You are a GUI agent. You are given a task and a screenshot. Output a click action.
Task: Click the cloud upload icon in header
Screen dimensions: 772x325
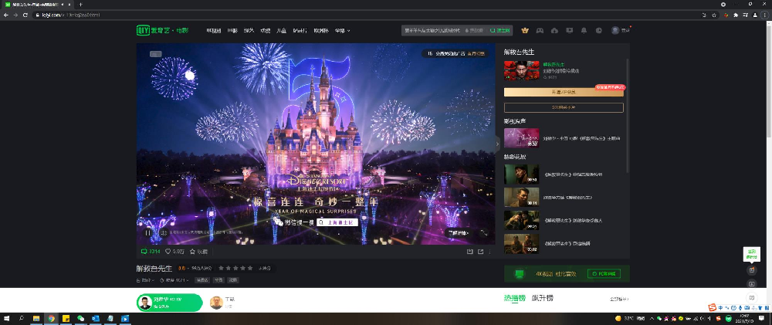pos(554,31)
